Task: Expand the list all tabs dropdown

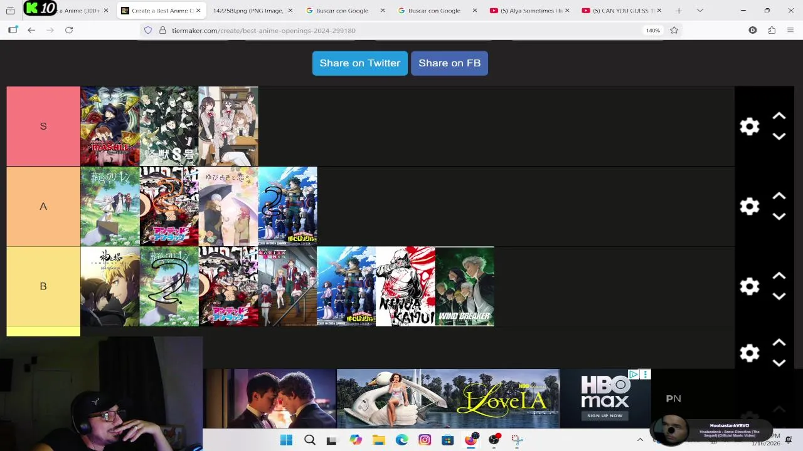Action: [700, 11]
